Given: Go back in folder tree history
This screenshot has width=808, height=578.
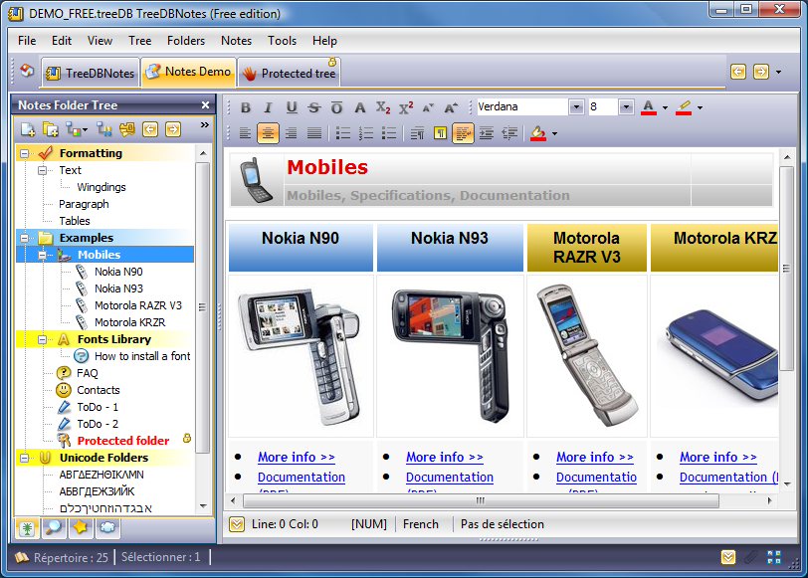Looking at the screenshot, I should coord(150,129).
